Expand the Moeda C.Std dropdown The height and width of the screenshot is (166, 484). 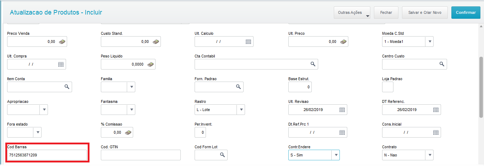pyautogui.click(x=430, y=41)
